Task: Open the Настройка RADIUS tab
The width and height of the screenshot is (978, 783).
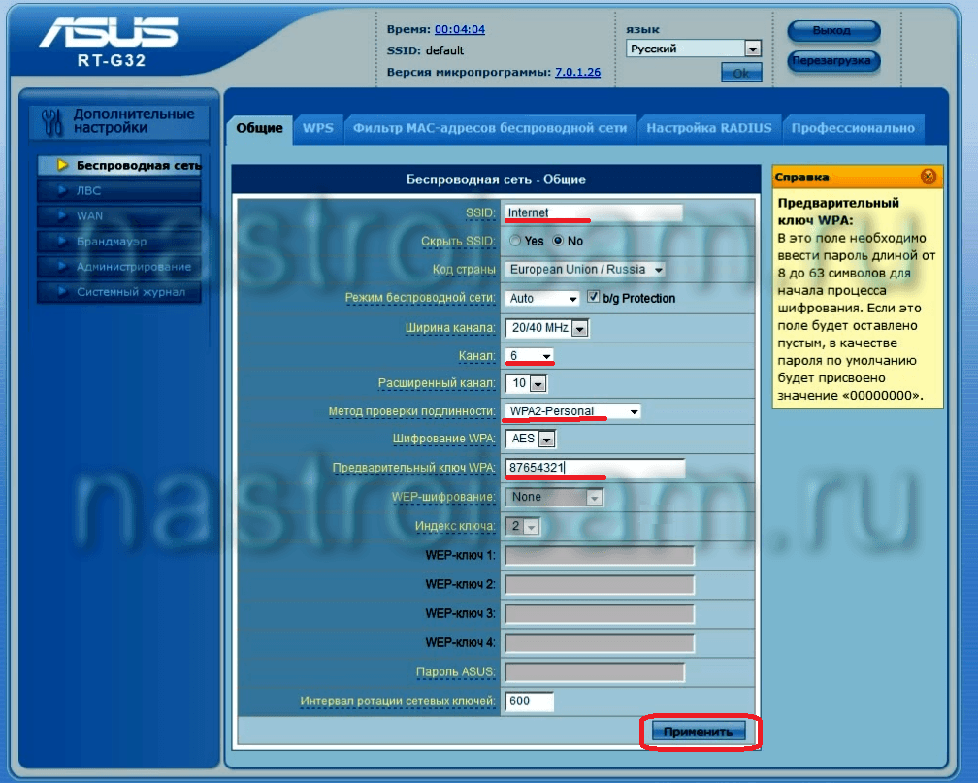Action: point(708,128)
